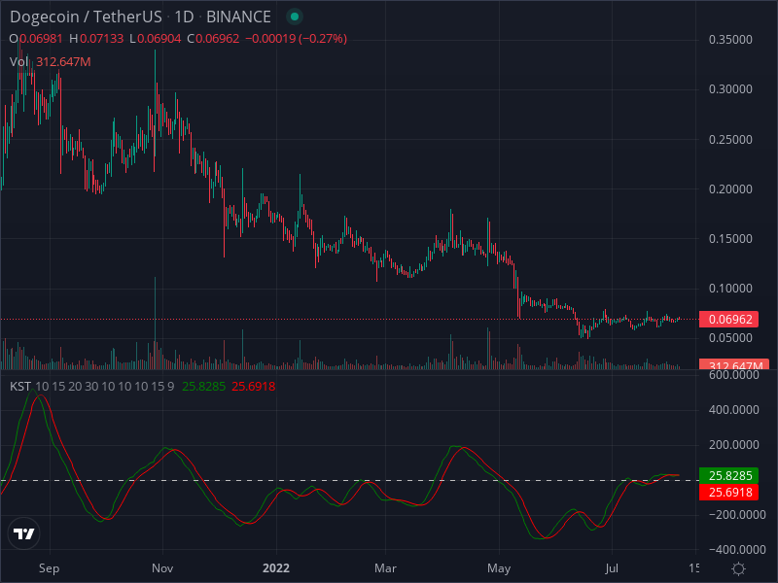Click the 0.10000 price axis label

(730, 288)
